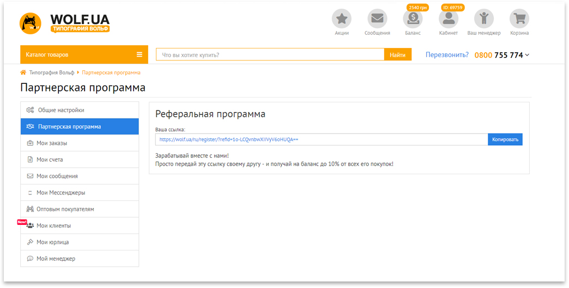Click the 2540 грн balance badge
Viewport: 569px width, 288px height.
click(x=418, y=8)
